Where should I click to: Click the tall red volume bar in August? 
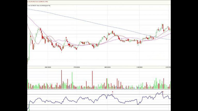click(92, 80)
